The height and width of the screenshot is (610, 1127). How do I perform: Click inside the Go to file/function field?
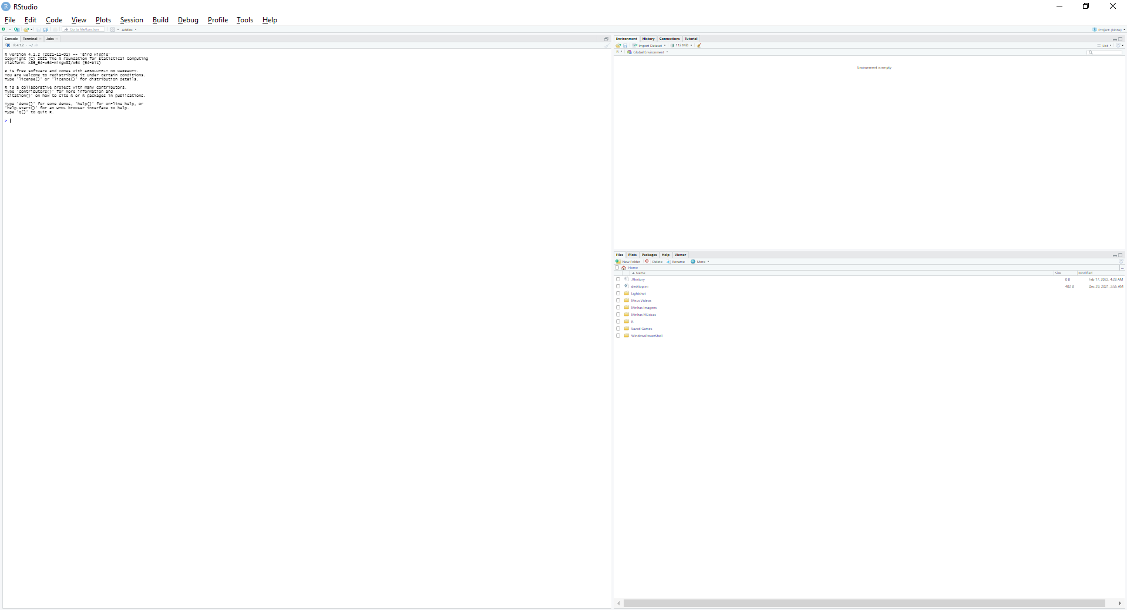coord(84,29)
